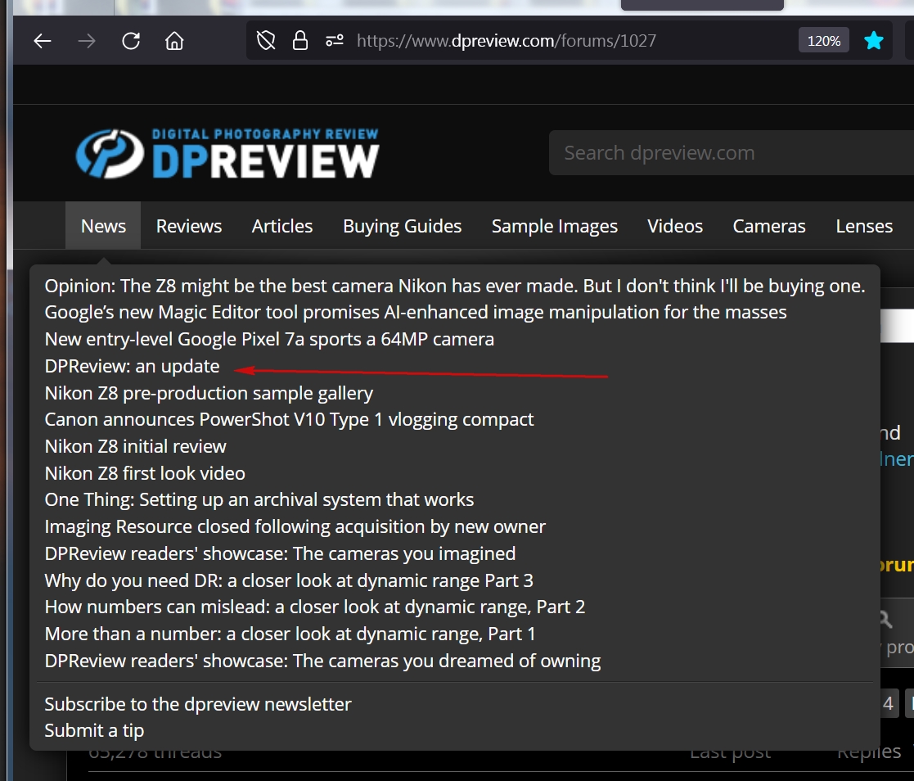This screenshot has width=914, height=781.
Task: Expand the Reviews nav menu
Action: (x=189, y=226)
